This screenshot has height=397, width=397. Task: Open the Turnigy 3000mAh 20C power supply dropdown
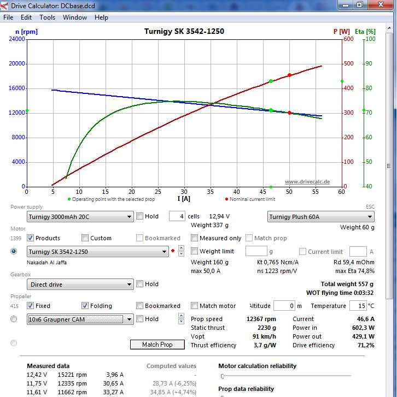click(80, 217)
